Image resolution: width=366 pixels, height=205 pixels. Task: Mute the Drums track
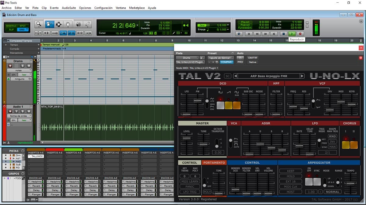tap(29, 66)
